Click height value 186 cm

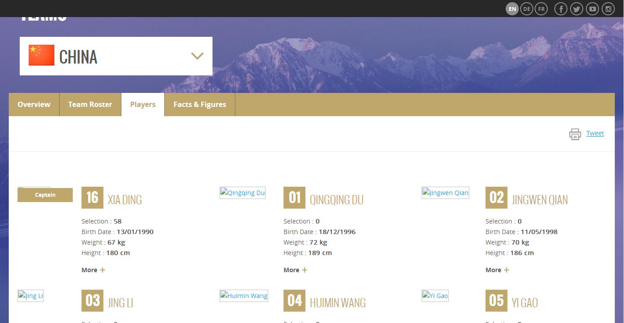[x=522, y=253]
